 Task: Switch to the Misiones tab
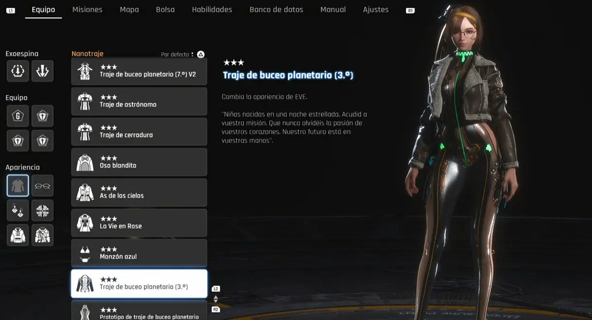pyautogui.click(x=87, y=9)
